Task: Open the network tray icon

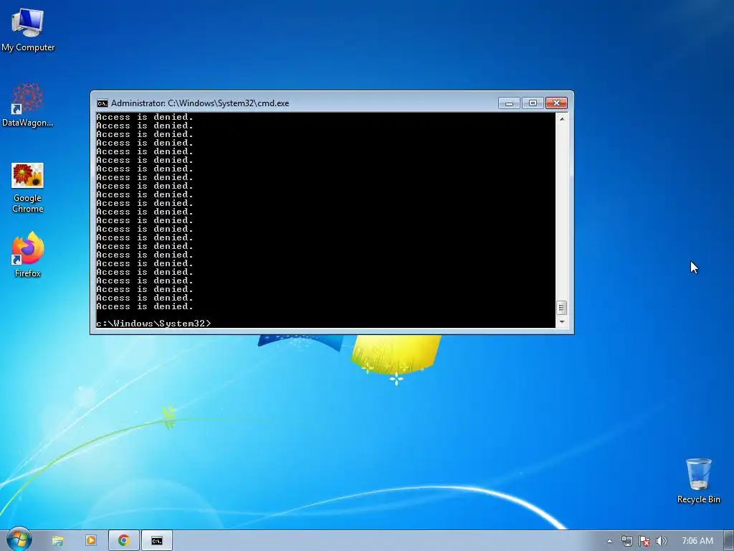Action: tap(626, 541)
